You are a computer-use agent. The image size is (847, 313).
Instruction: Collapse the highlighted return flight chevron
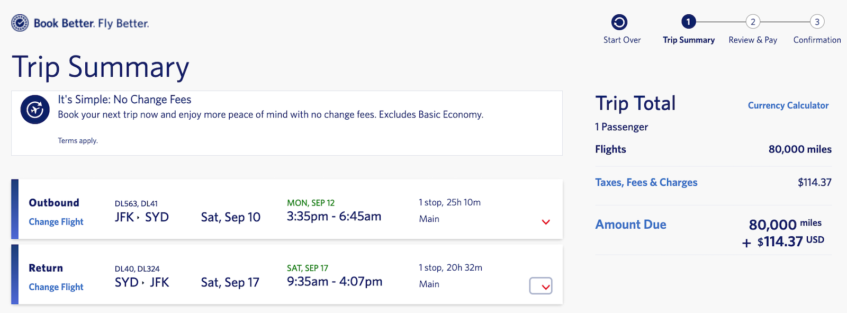(540, 286)
